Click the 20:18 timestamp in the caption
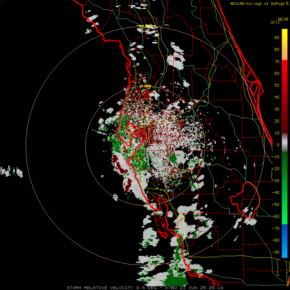Viewport: 290px width, 290px height. click(x=216, y=288)
